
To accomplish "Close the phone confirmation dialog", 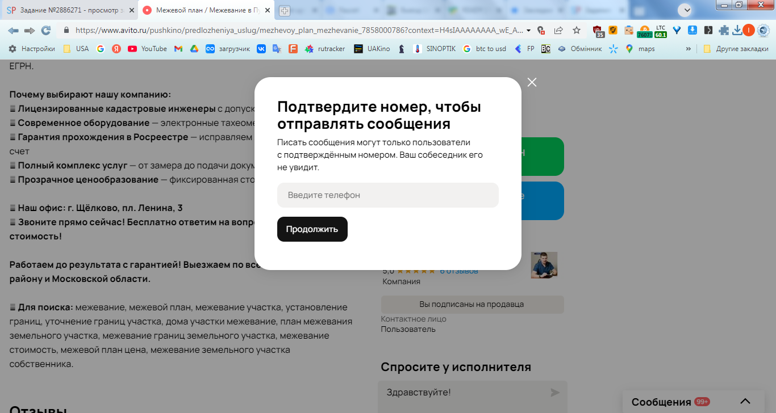I will [532, 82].
